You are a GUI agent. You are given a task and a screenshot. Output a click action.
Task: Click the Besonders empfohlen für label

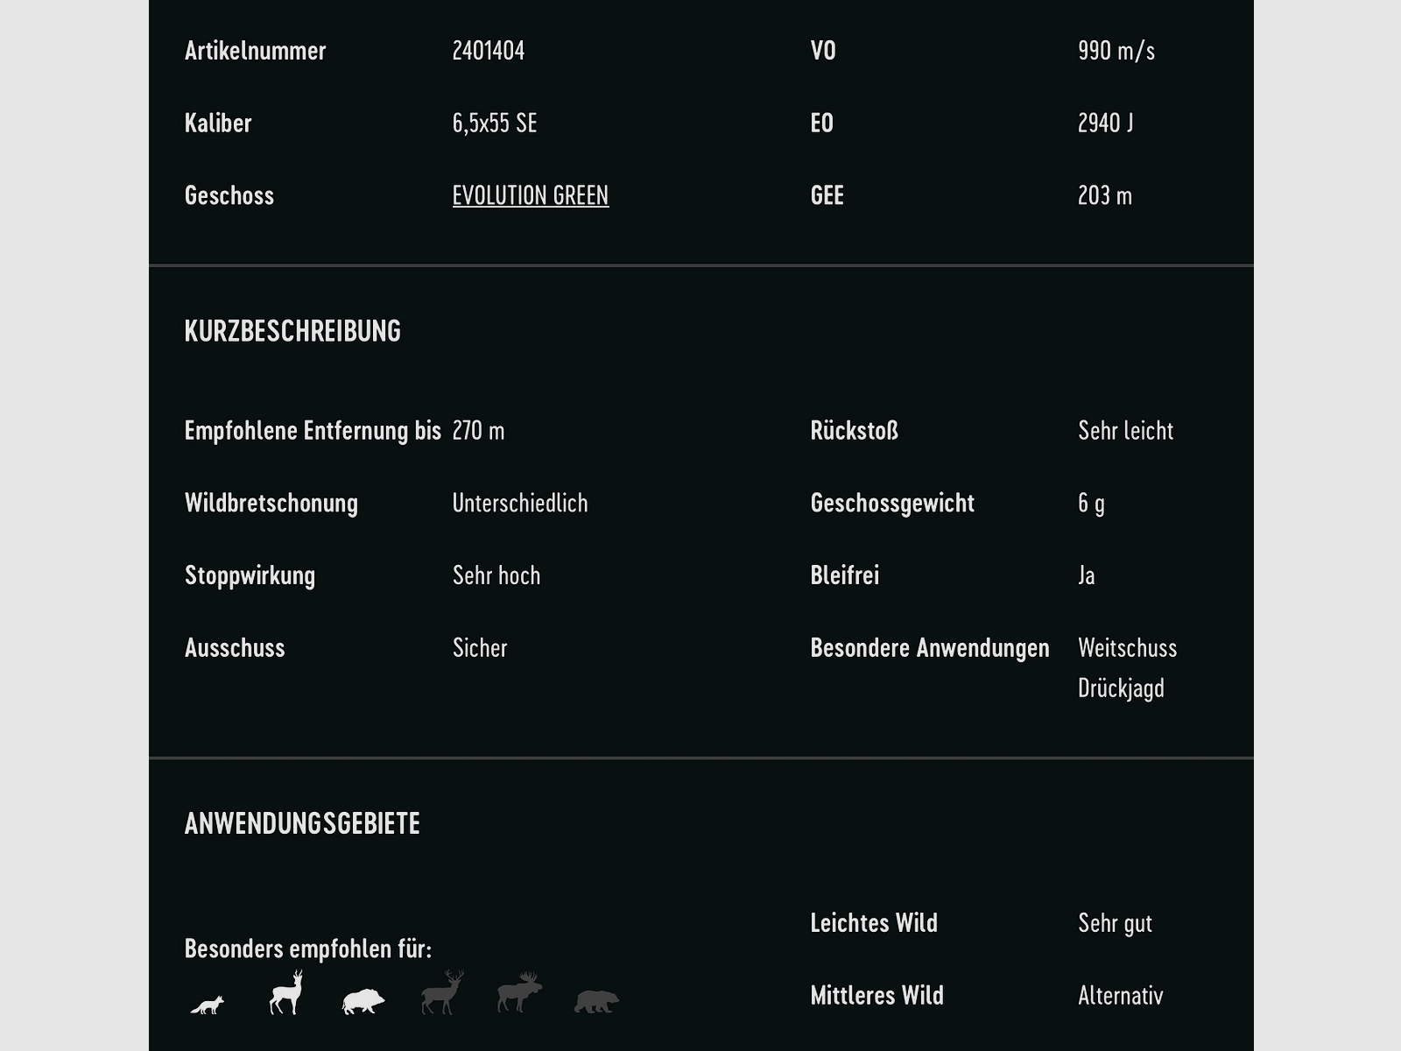coord(307,949)
